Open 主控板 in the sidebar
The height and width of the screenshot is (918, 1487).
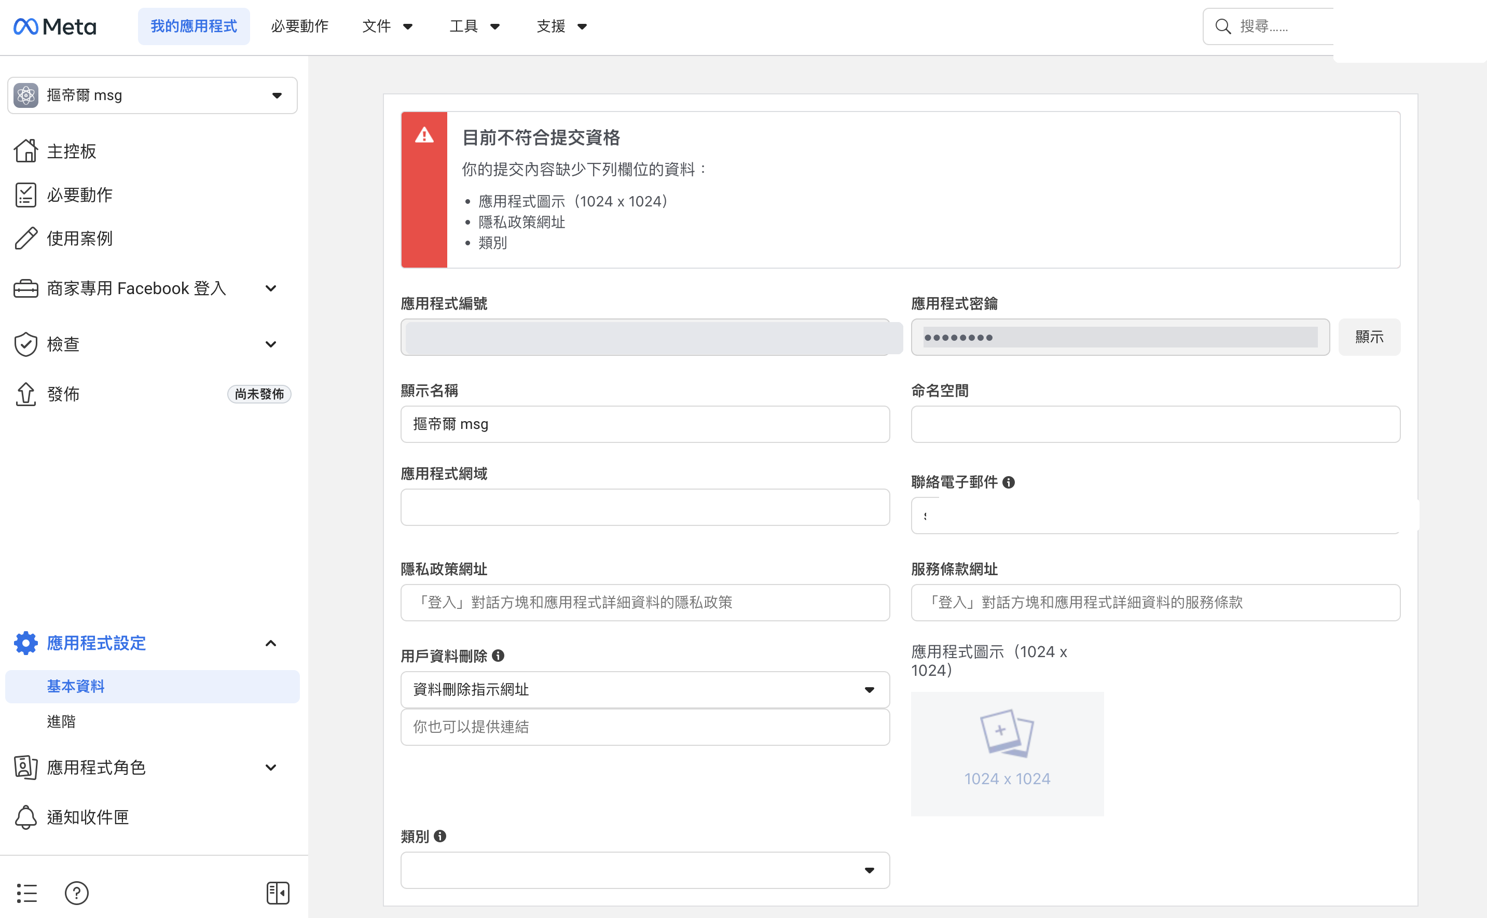tap(72, 150)
